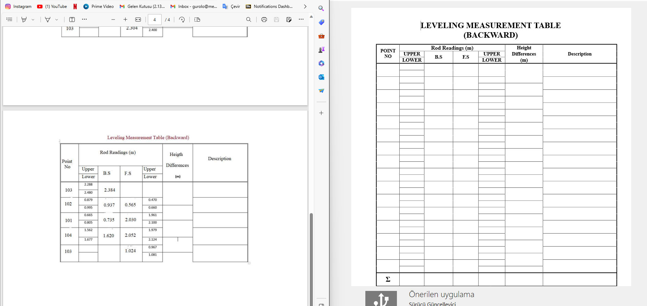This screenshot has width=647, height=306.
Task: Select the PDF highlight tool
Action: (24, 20)
